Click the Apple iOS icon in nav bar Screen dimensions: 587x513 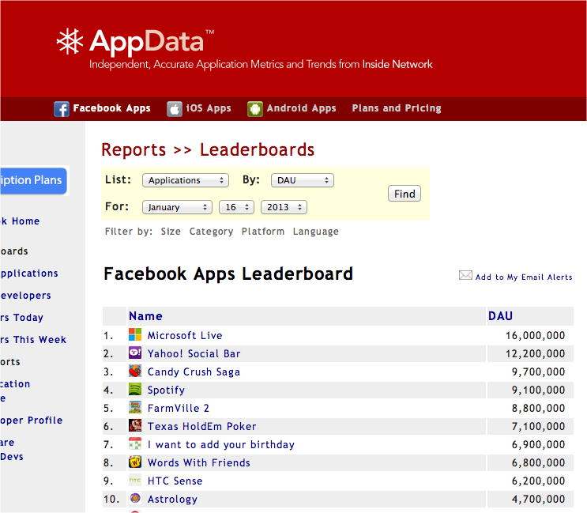tap(175, 109)
